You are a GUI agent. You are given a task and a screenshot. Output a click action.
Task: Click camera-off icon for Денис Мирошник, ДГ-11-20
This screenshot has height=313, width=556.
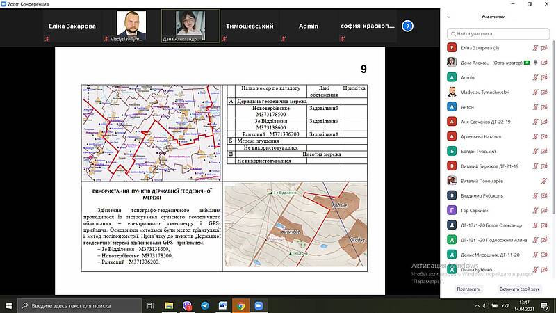(x=544, y=255)
